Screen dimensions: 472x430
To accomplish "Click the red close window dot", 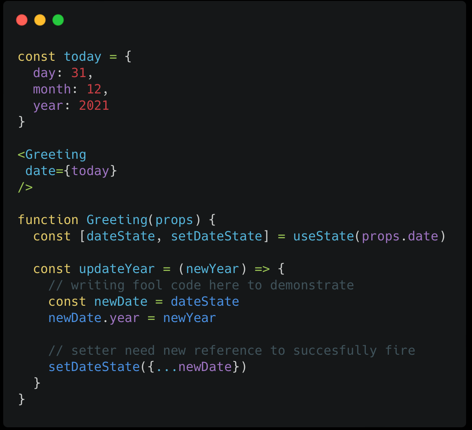I will (22, 20).
